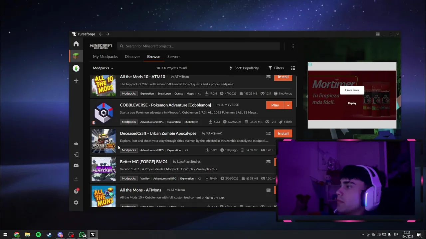Open the crown premium icon in sidebar
Image resolution: width=426 pixels, height=239 pixels.
pos(76,144)
